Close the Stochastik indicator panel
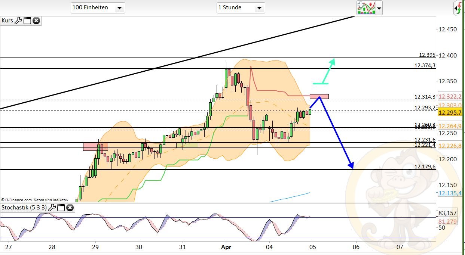465x255 pixels. 70,208
